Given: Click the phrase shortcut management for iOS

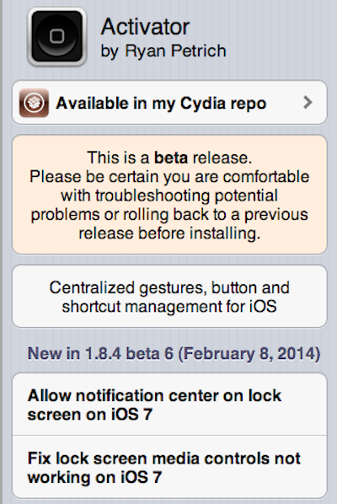Looking at the screenshot, I should point(169,306).
